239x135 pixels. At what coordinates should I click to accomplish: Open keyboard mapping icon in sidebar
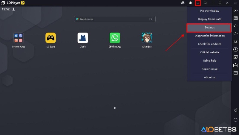(235, 18)
